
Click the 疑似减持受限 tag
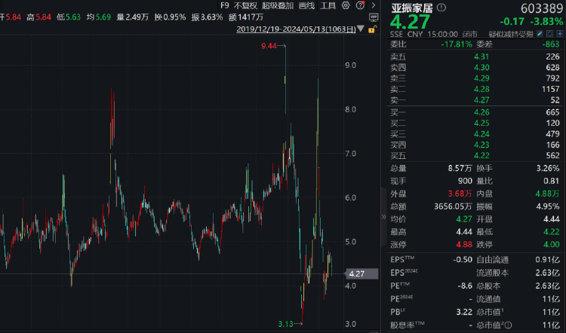point(511,34)
